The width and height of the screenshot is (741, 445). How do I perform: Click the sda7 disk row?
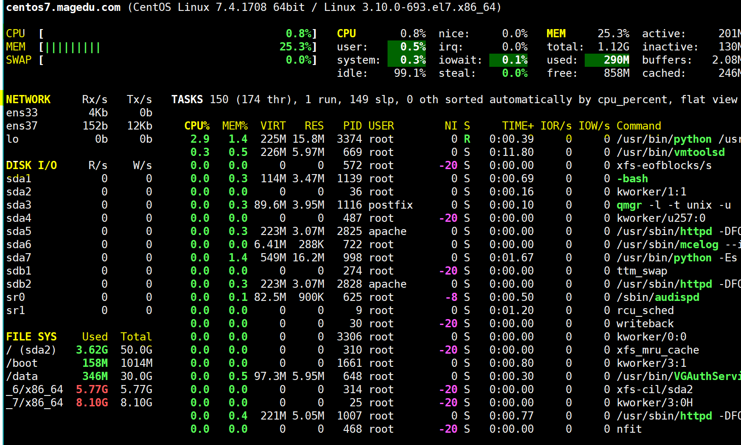79,258
